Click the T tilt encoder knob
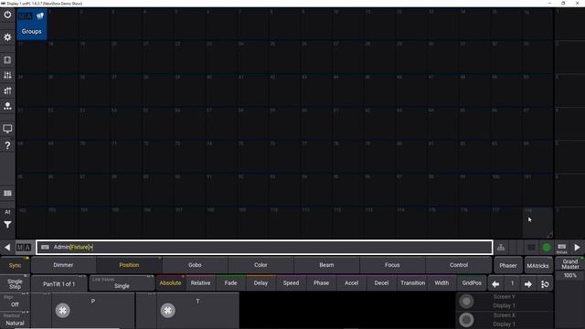Image resolution: width=585 pixels, height=329 pixels. pyautogui.click(x=168, y=311)
